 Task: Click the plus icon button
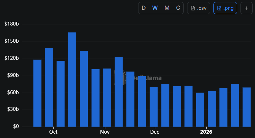(x=247, y=8)
